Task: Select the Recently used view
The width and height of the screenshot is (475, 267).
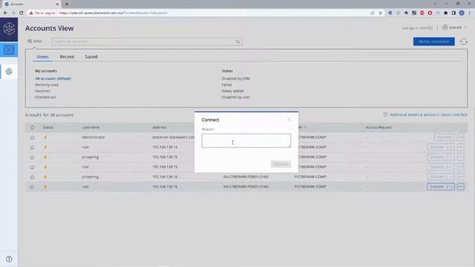Action: [x=47, y=85]
